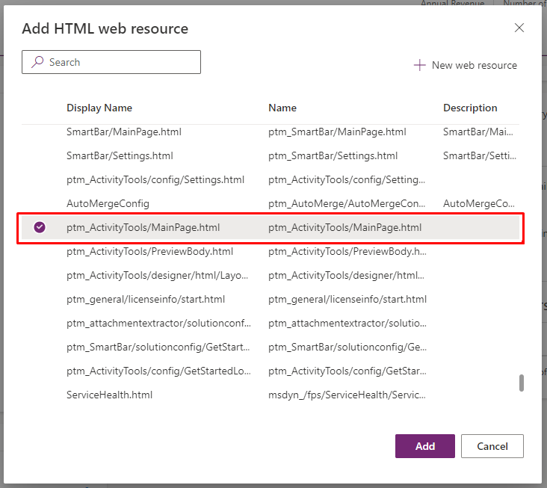This screenshot has width=547, height=488.
Task: Select ptm_attachmentextractor/solutionconf... row
Action: [x=271, y=323]
